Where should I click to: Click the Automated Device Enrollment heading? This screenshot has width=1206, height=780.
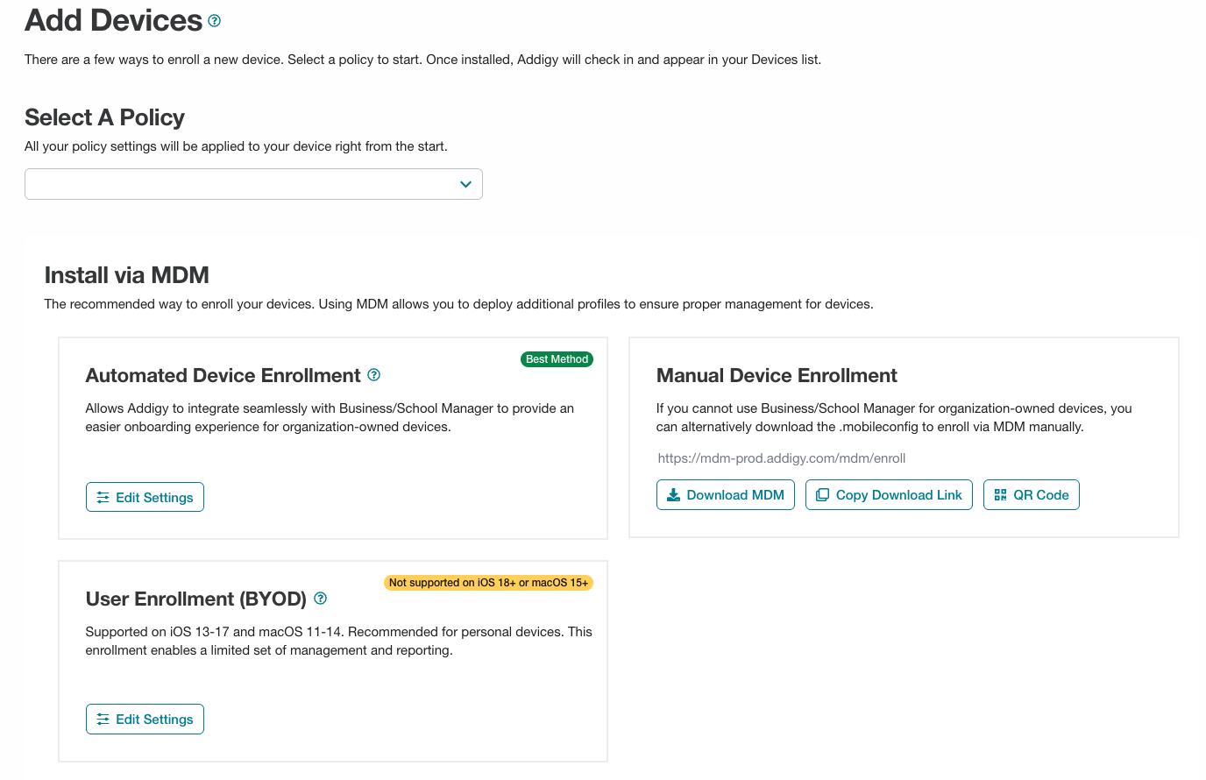(223, 375)
